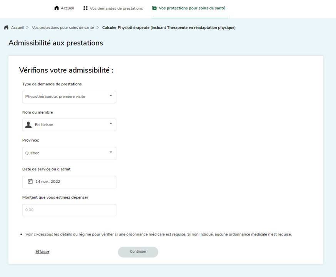Go to Accueil breadcrumb link
Image resolution: width=336 pixels, height=277 pixels.
click(x=17, y=28)
